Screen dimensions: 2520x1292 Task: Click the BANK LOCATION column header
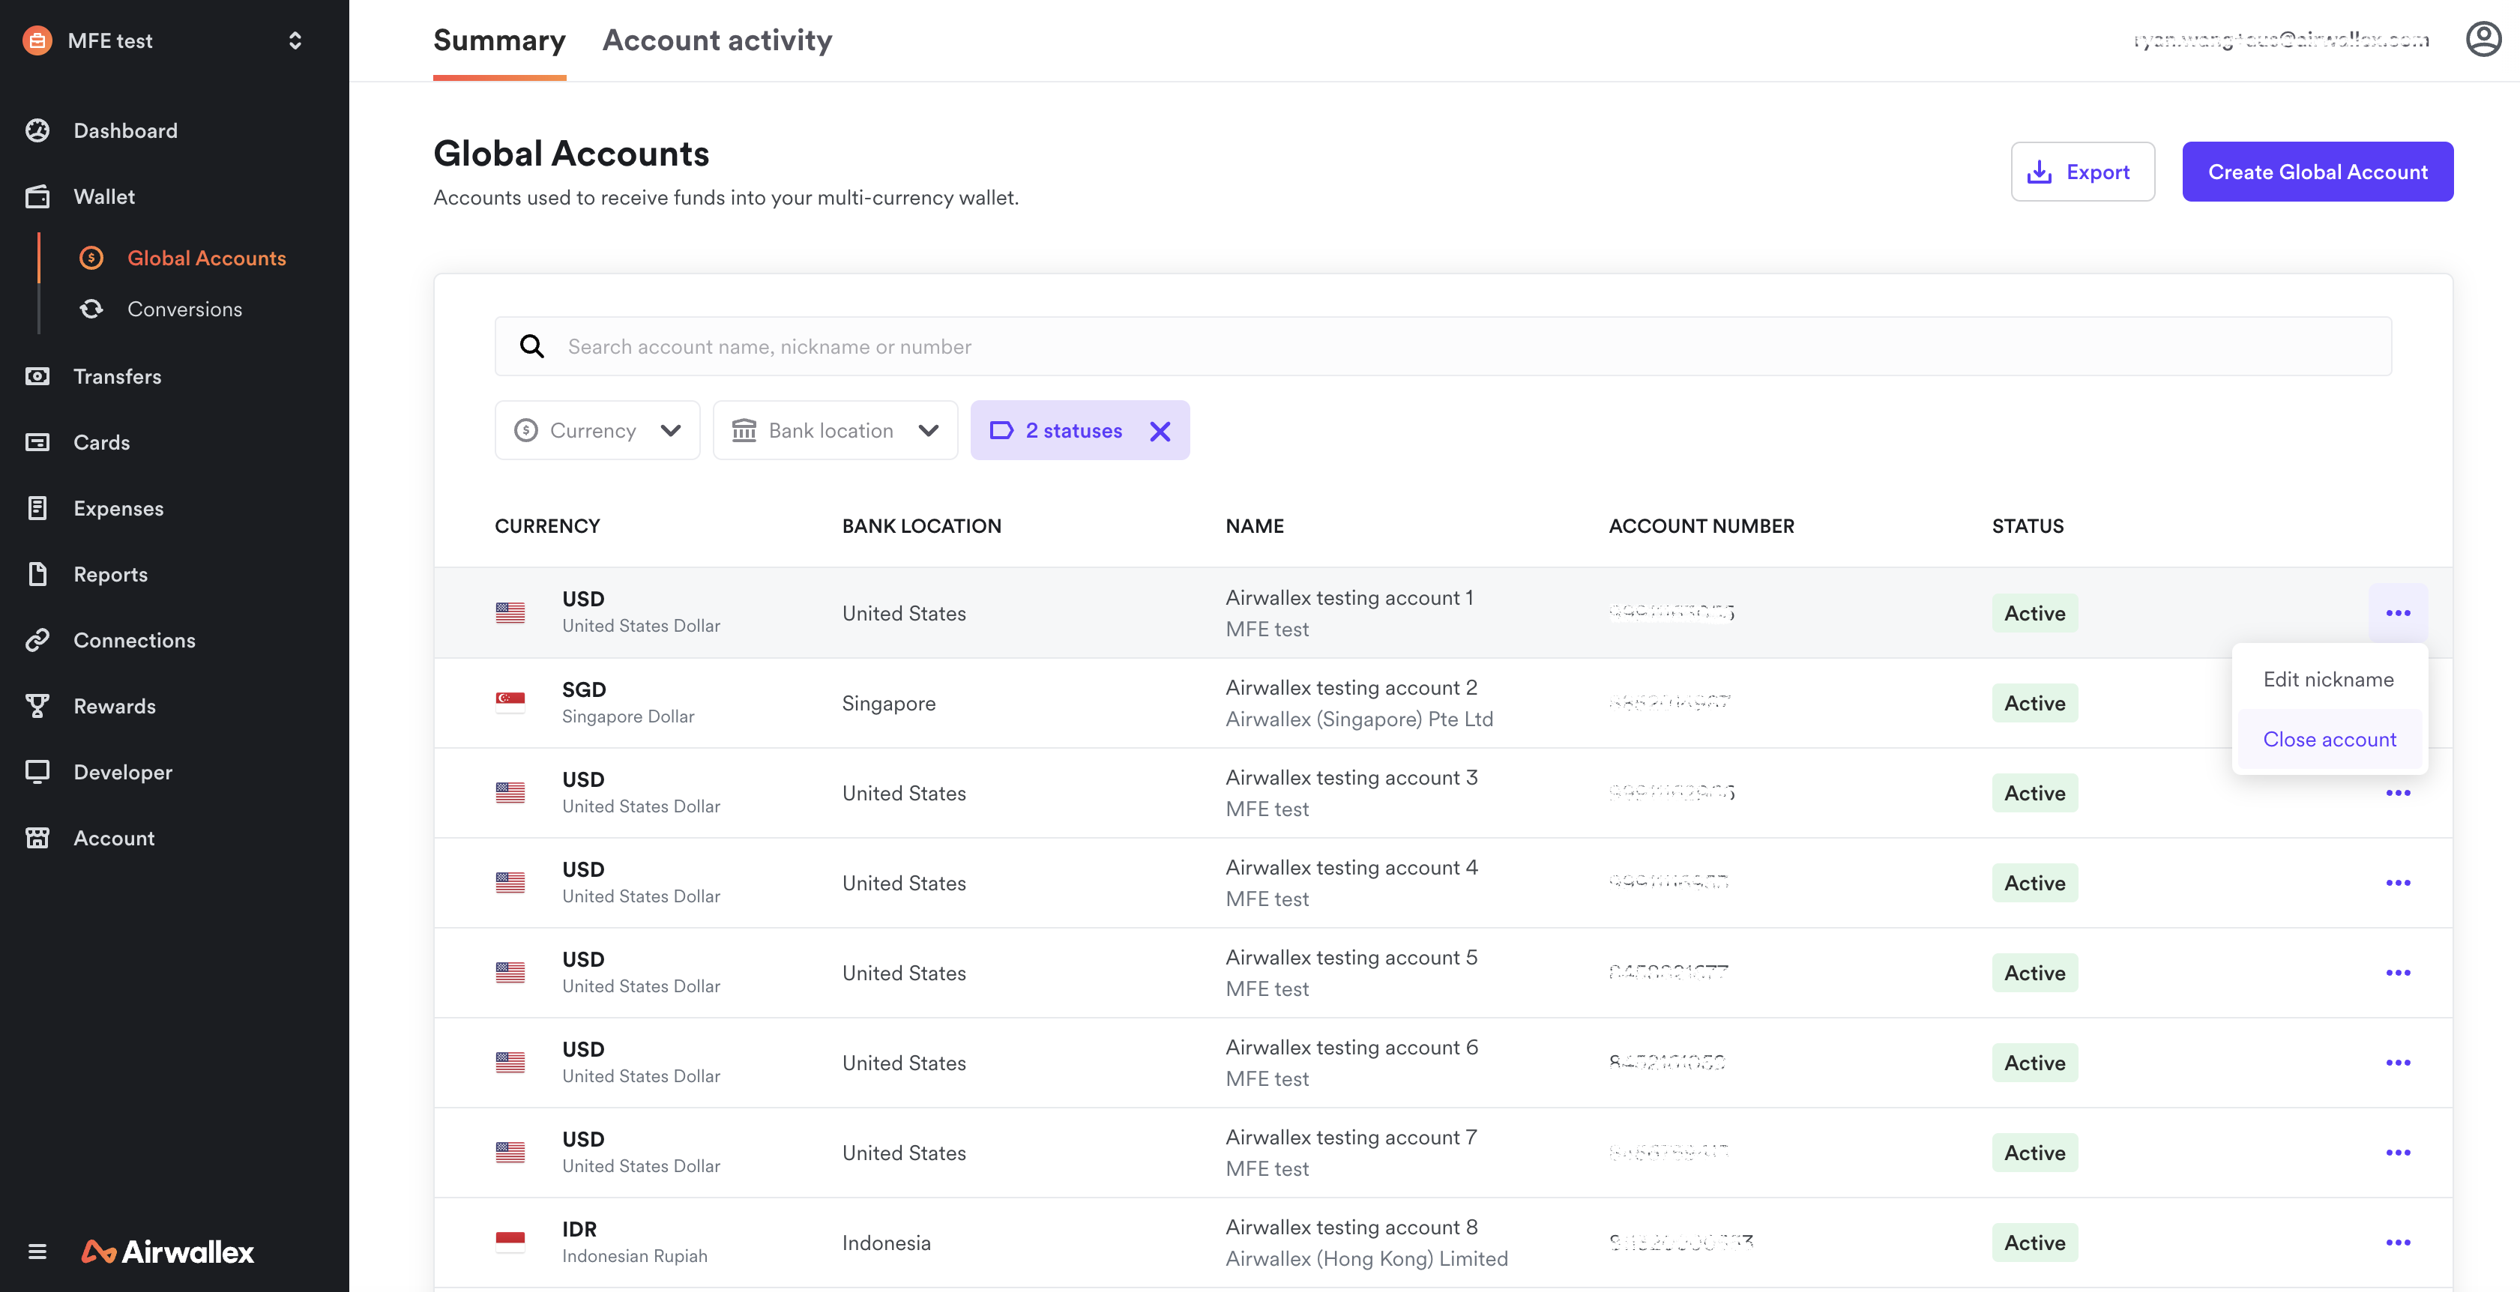click(921, 526)
